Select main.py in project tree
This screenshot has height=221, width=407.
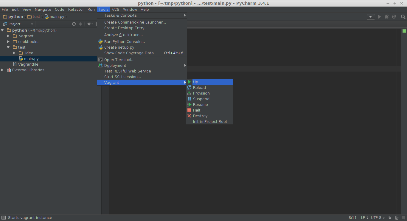tap(29, 58)
